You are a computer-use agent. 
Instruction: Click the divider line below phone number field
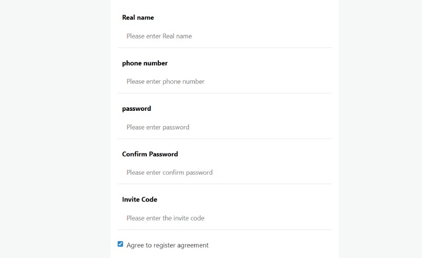(x=225, y=93)
